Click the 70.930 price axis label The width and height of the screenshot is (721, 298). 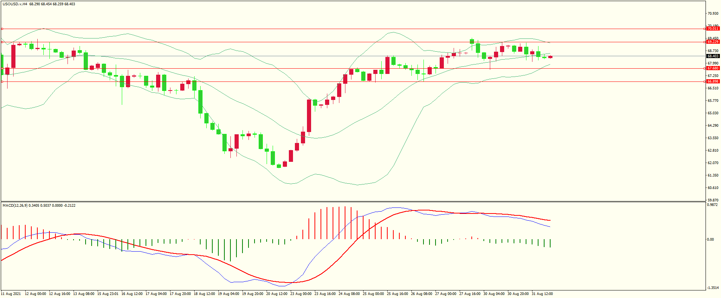pyautogui.click(x=713, y=14)
